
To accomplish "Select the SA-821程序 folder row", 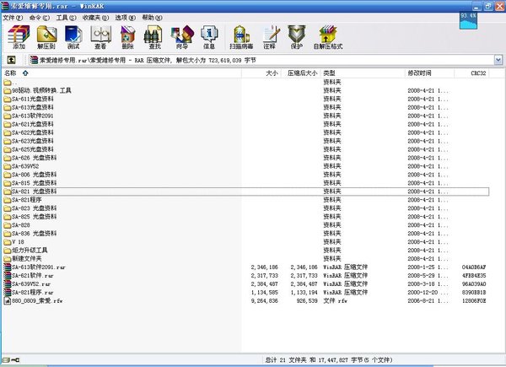I will 246,200.
